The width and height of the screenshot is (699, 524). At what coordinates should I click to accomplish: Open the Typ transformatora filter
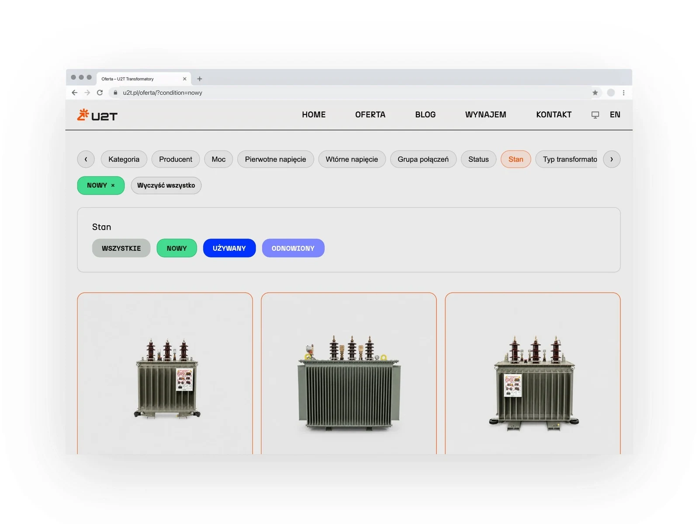point(567,159)
